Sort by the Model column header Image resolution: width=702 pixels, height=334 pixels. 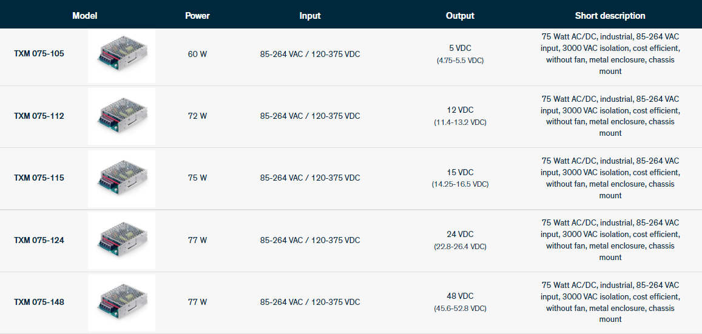84,16
